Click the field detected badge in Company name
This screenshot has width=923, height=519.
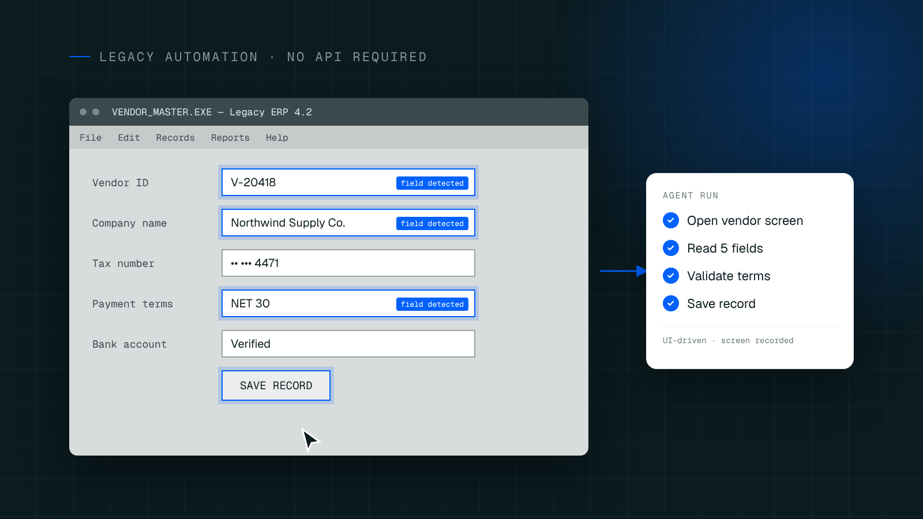(x=432, y=223)
